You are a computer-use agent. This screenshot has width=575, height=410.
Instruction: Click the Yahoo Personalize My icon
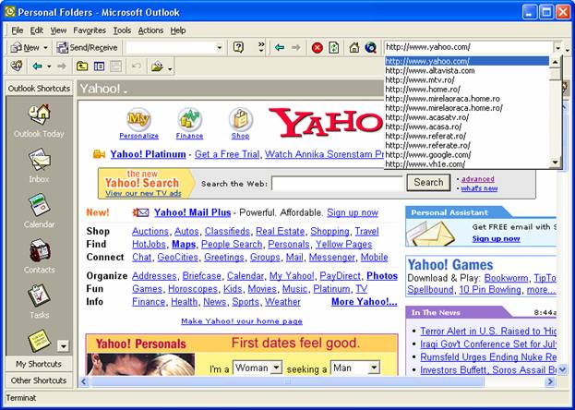tap(138, 119)
